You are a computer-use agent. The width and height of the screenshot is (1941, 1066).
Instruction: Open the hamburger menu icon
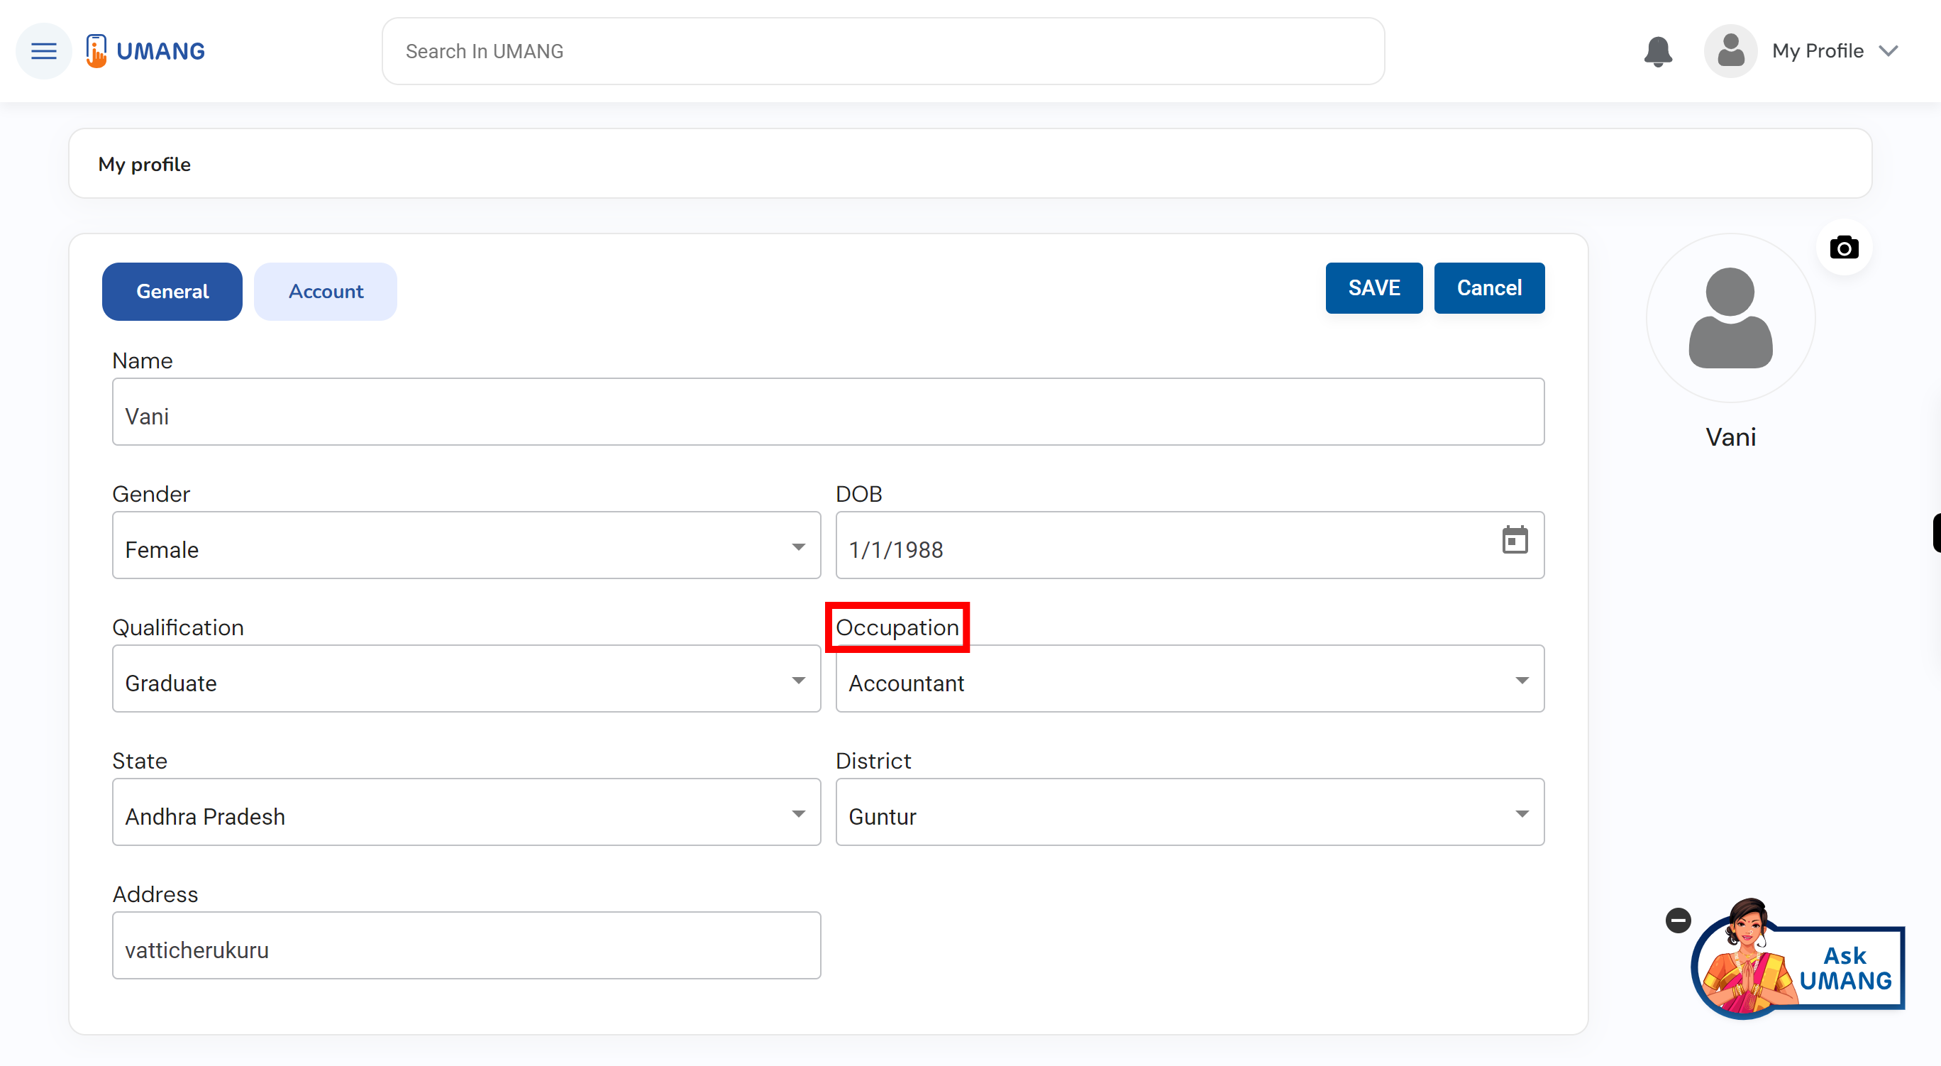click(x=43, y=50)
